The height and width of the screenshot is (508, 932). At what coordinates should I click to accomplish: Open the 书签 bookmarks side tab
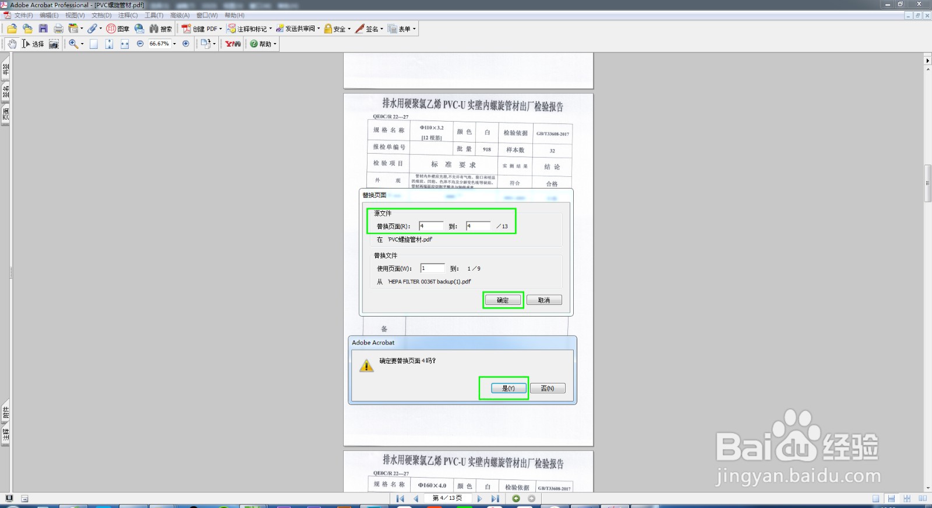(6, 70)
